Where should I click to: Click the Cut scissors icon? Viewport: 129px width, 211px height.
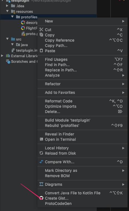(x=41, y=29)
